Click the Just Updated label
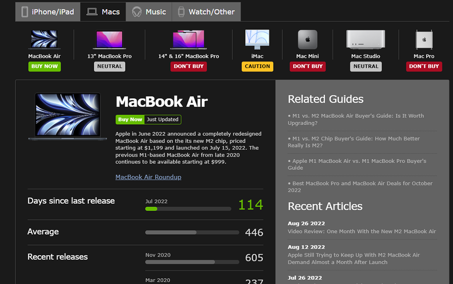Viewport: 453px width, 284px height. [163, 120]
